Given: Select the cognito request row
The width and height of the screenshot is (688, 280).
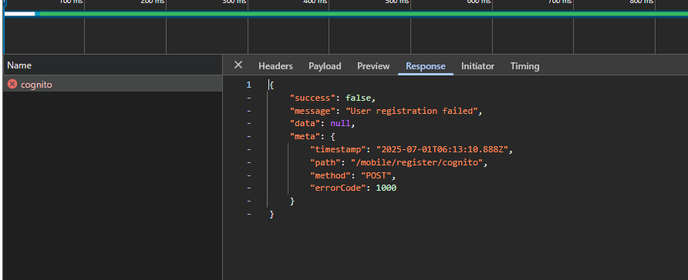Looking at the screenshot, I should 113,85.
